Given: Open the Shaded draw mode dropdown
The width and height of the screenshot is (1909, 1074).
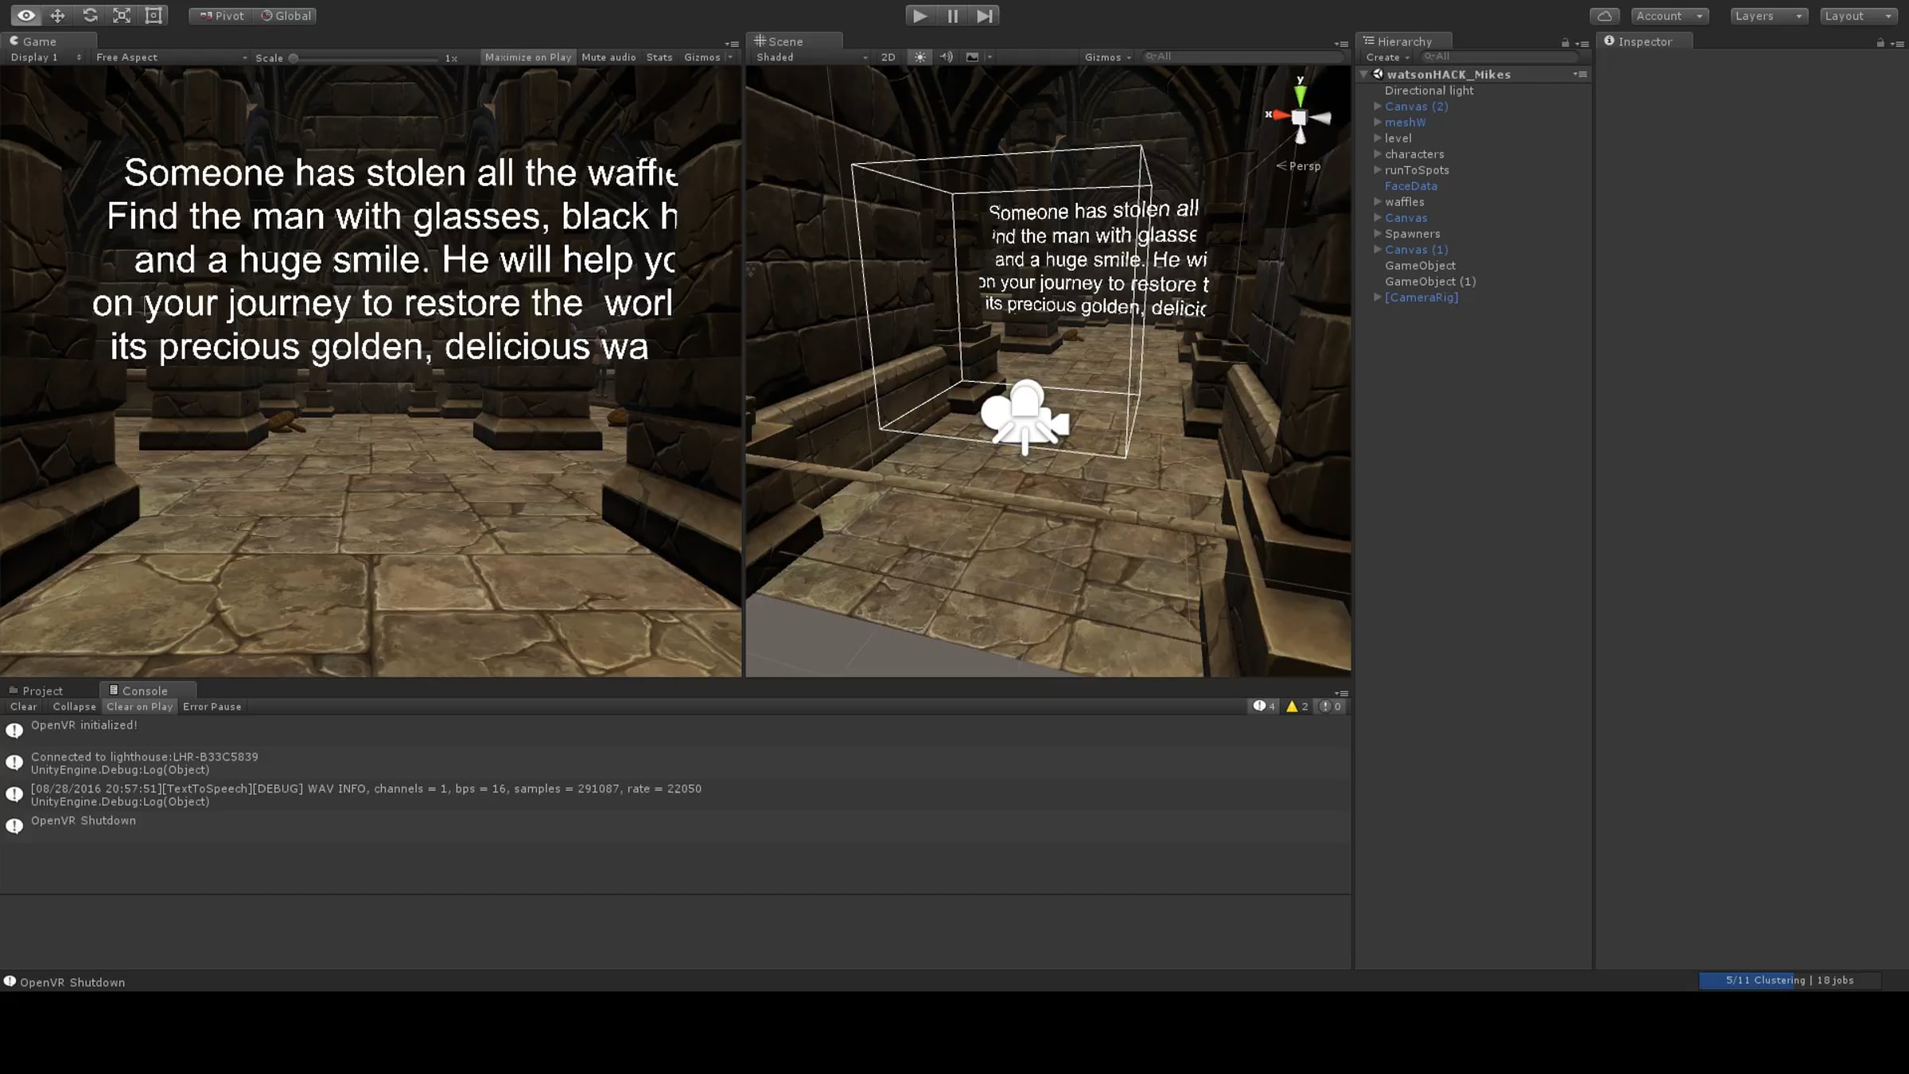Looking at the screenshot, I should pos(811,57).
